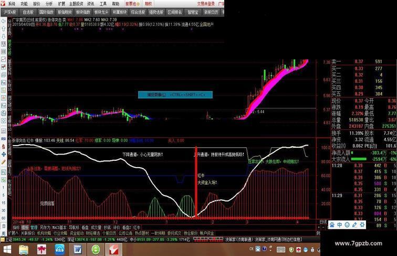The image size is (397, 256).
Task: Click the red dollar sign icon
Action: pyautogui.click(x=4, y=147)
